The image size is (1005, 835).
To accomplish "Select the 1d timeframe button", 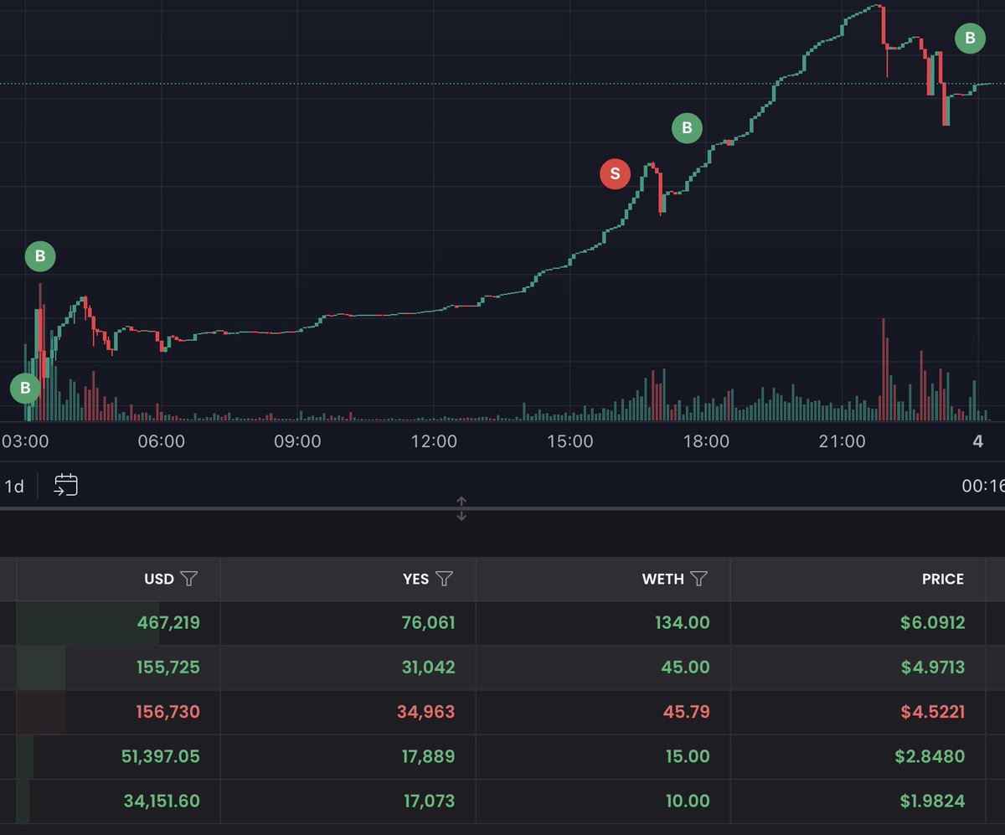I will tap(14, 486).
